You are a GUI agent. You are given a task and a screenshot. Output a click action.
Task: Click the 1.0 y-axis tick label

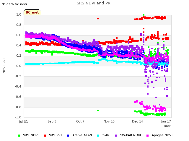pyautogui.click(x=19, y=14)
